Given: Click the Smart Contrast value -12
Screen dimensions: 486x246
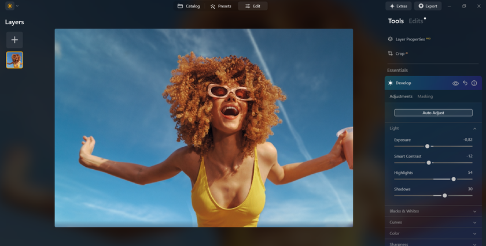Looking at the screenshot, I should click(470, 156).
